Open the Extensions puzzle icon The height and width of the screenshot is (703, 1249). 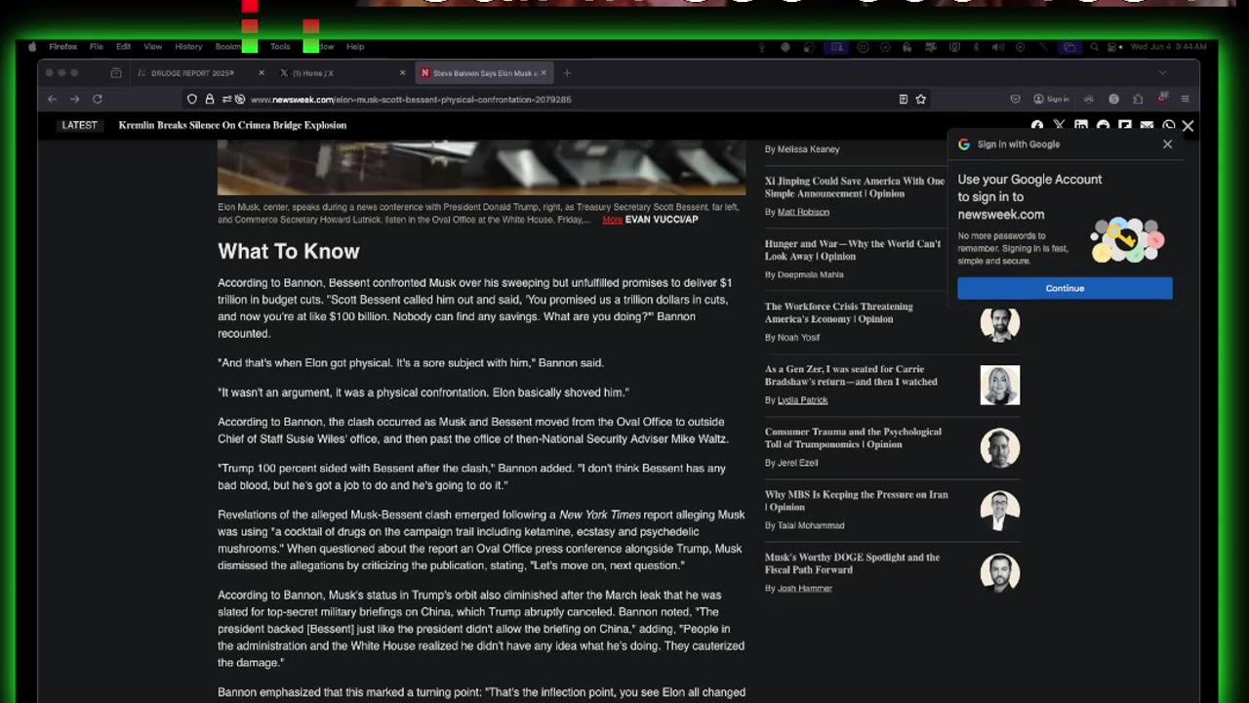click(x=1138, y=99)
